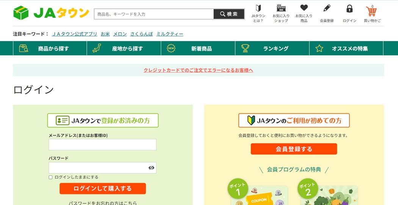Click the 会員プログラムの特典 heading
The height and width of the screenshot is (205, 398).
294,169
